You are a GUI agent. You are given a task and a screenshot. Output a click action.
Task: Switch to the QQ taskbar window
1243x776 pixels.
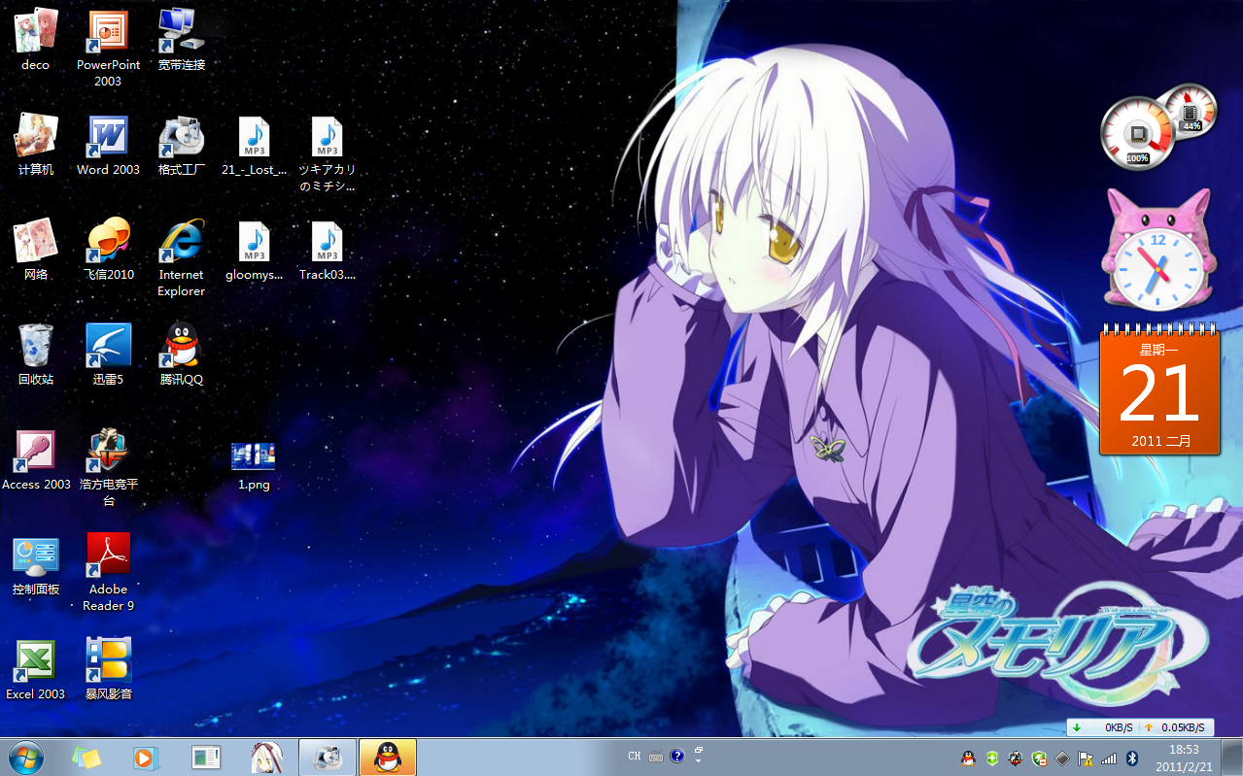(x=388, y=758)
